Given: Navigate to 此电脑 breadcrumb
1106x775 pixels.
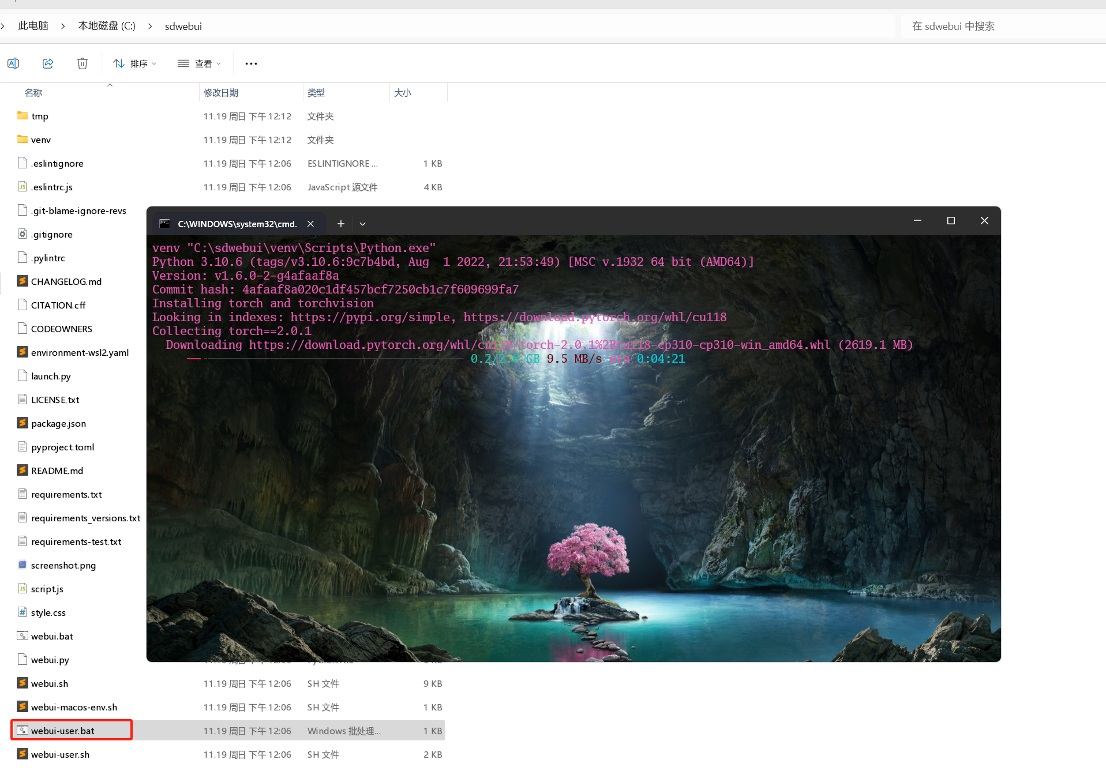Looking at the screenshot, I should click(x=33, y=26).
